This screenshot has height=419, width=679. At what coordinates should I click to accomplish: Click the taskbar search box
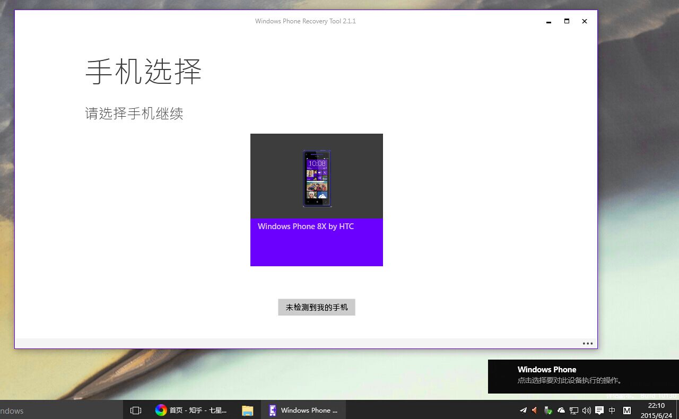(x=61, y=410)
